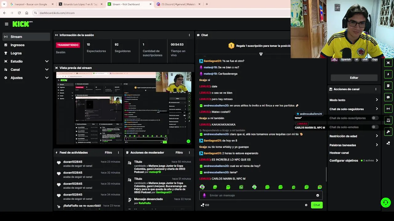
Task: Send message with green Chat button
Action: click(x=317, y=205)
